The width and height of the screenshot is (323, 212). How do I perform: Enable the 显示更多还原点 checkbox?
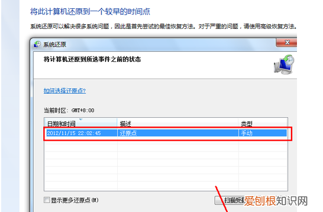coord(47,200)
